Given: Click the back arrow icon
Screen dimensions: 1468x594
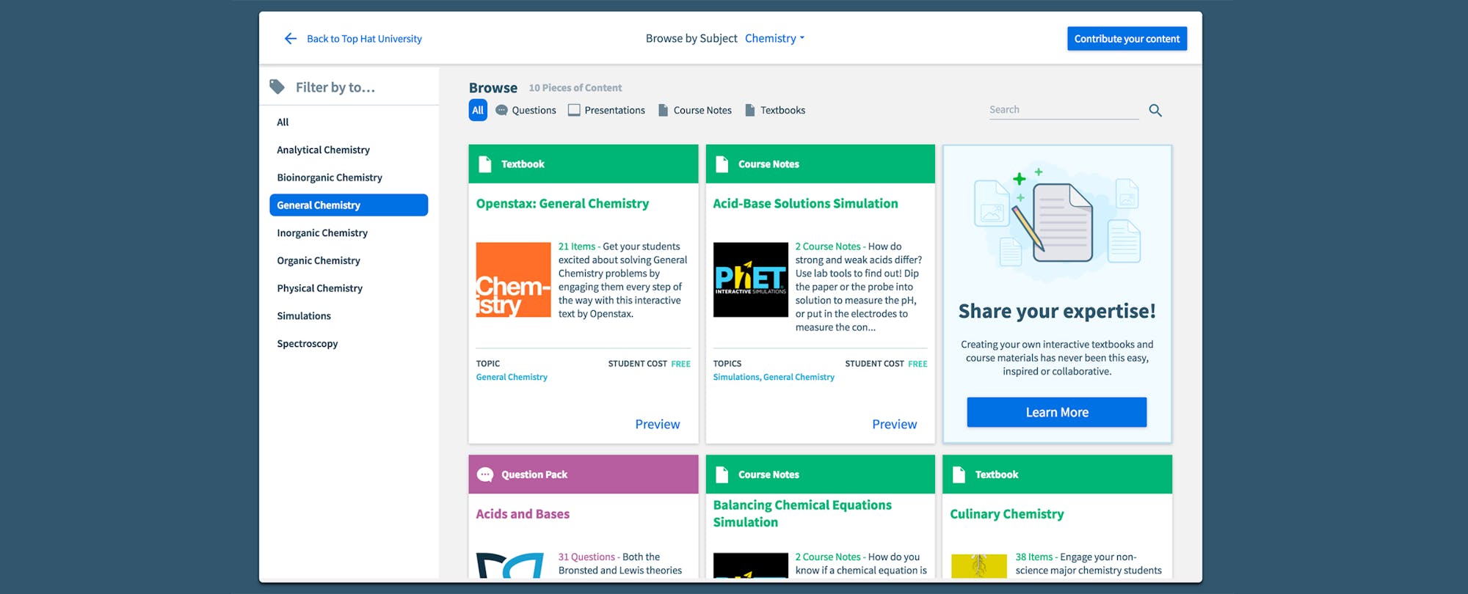Looking at the screenshot, I should pyautogui.click(x=291, y=39).
